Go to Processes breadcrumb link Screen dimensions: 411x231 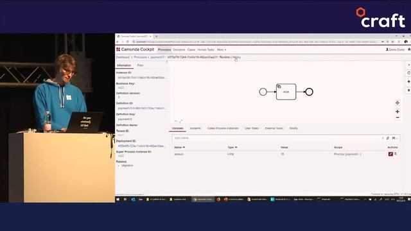[x=140, y=57]
